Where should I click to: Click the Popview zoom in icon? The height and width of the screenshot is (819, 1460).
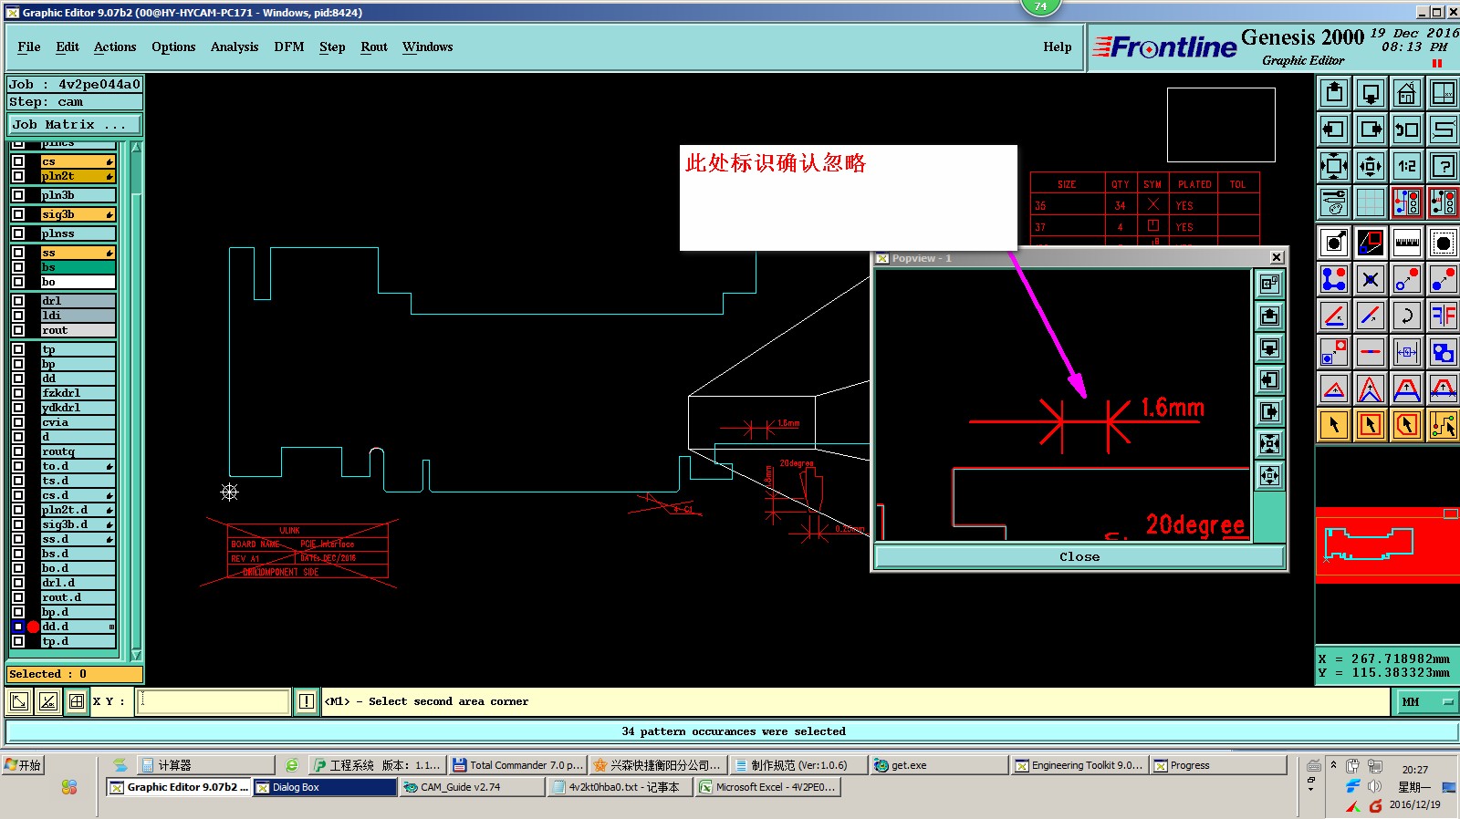[x=1269, y=444]
